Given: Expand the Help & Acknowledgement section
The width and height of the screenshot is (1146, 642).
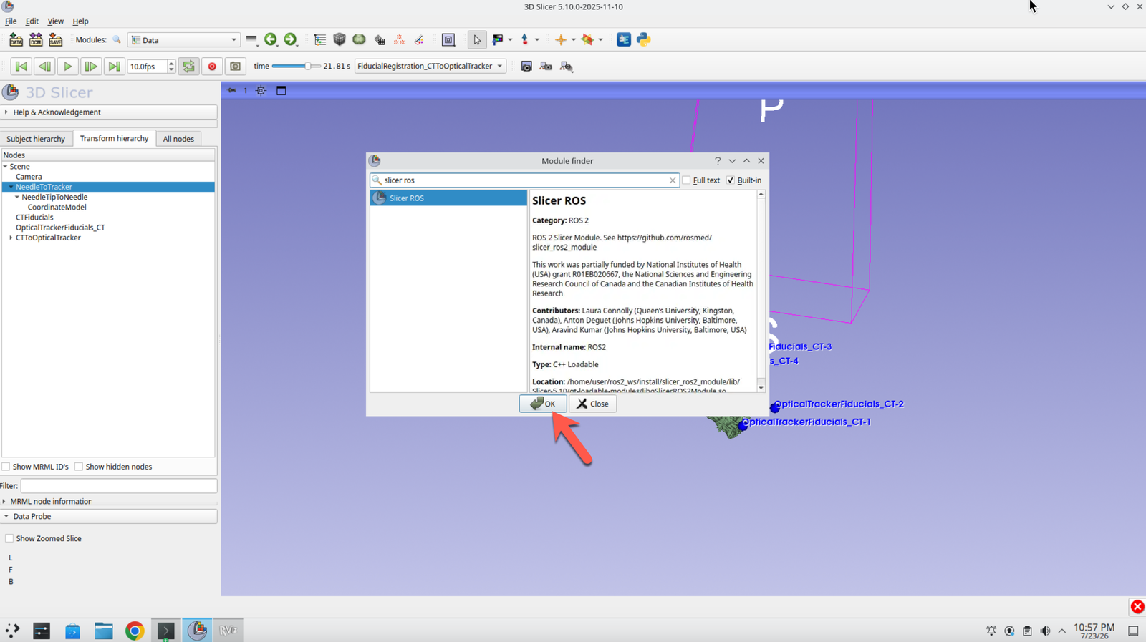Looking at the screenshot, I should point(109,112).
